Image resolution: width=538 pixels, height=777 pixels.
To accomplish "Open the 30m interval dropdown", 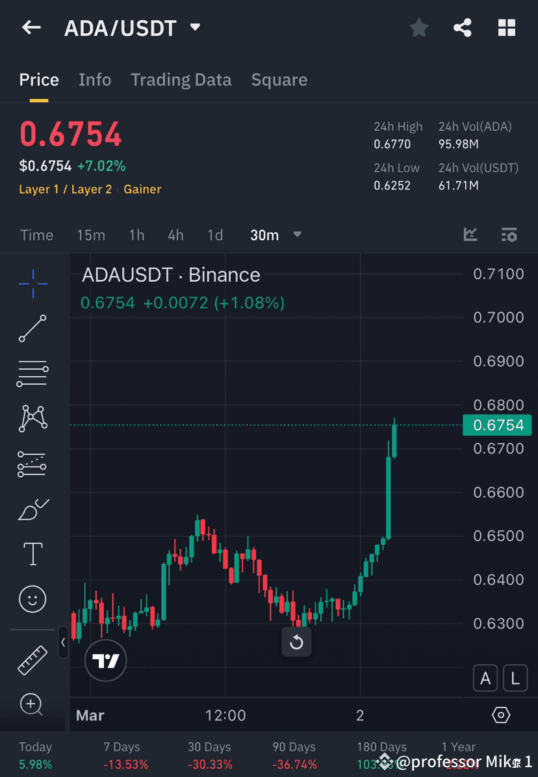I will (x=276, y=235).
